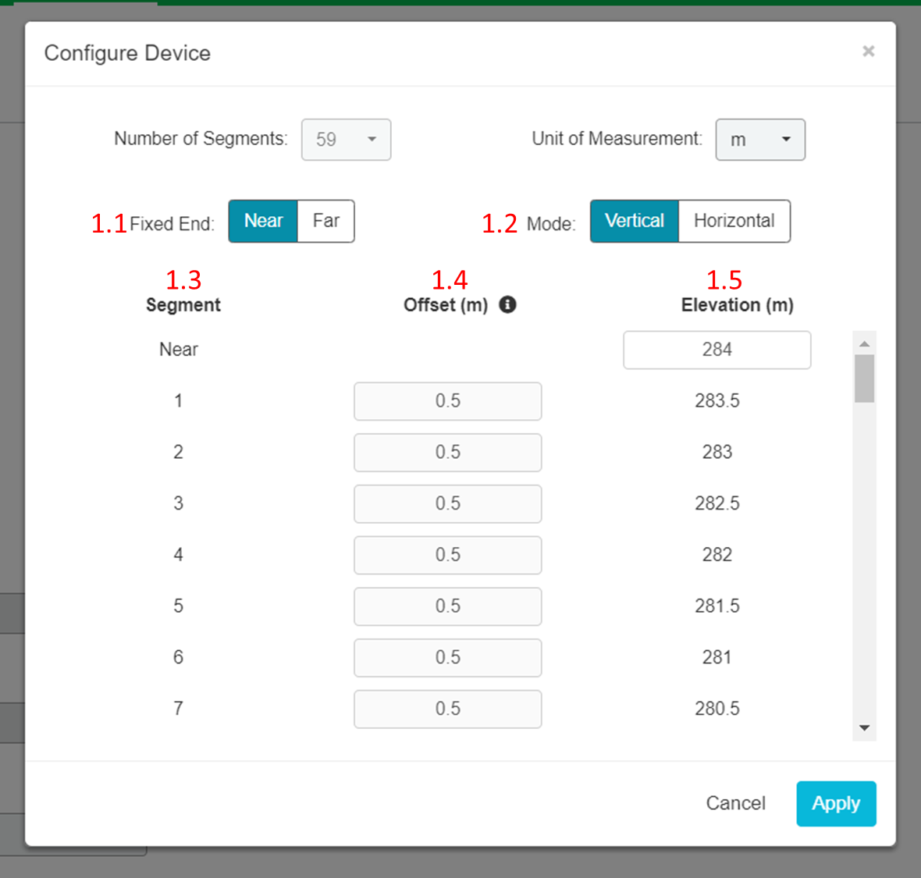Switch Mode to Horizontal
The image size is (921, 878).
pos(734,221)
